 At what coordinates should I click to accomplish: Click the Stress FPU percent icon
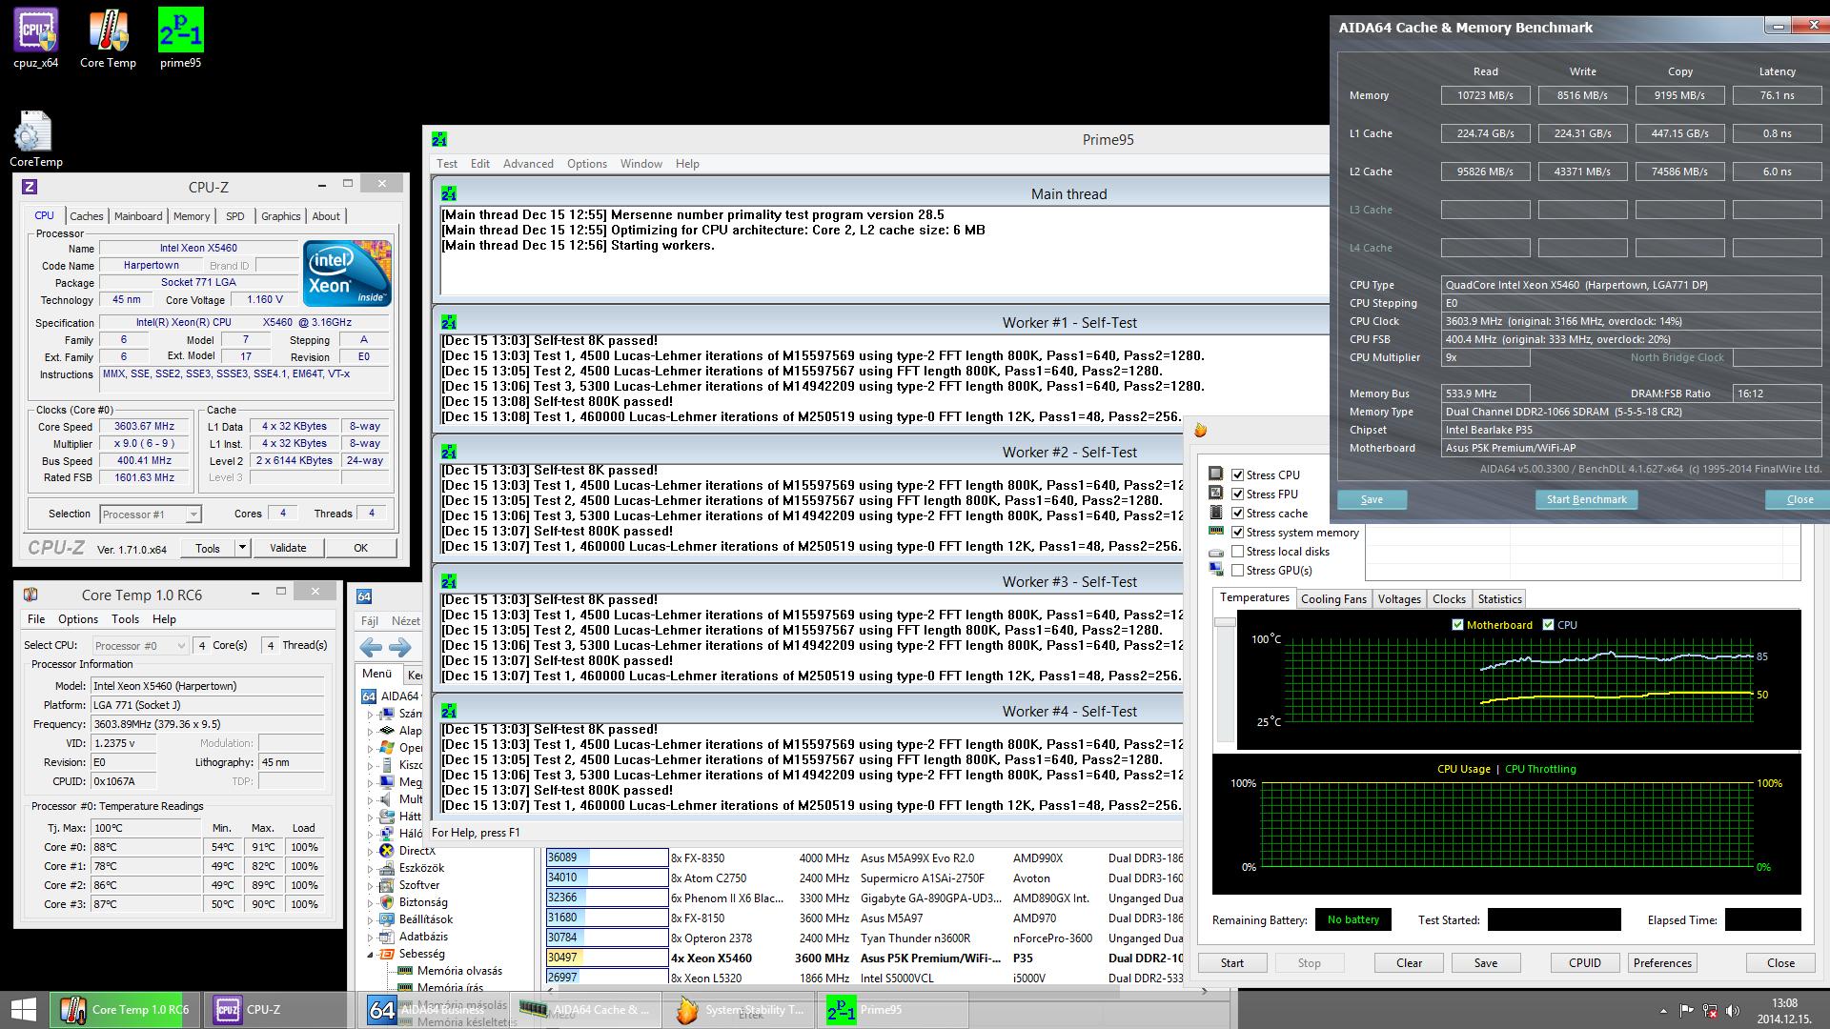coord(1215,493)
